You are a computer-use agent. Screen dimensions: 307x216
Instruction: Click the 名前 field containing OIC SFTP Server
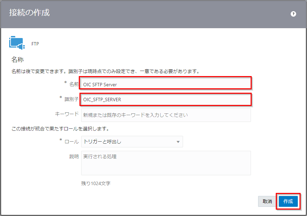pos(166,85)
